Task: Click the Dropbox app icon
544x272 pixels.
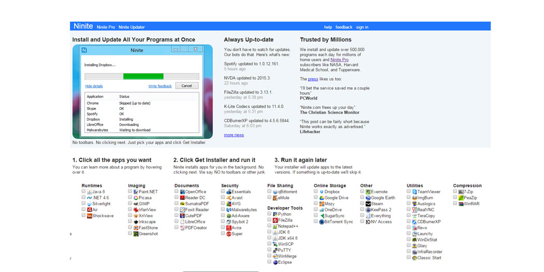Action: click(x=322, y=192)
